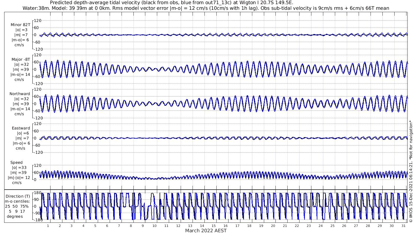Viewport: 416px width, 237px height.
Task: Click day 1 tick label on date axis
Action: coord(48,226)
